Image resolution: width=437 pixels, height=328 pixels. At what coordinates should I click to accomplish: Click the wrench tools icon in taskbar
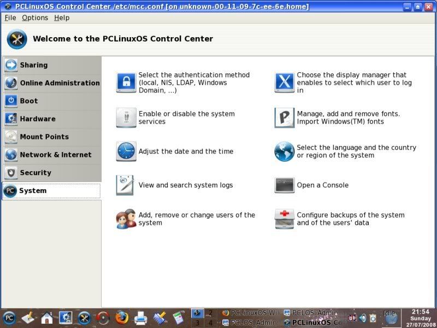click(84, 318)
